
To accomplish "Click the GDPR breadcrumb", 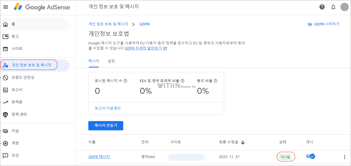I will click(x=145, y=24).
